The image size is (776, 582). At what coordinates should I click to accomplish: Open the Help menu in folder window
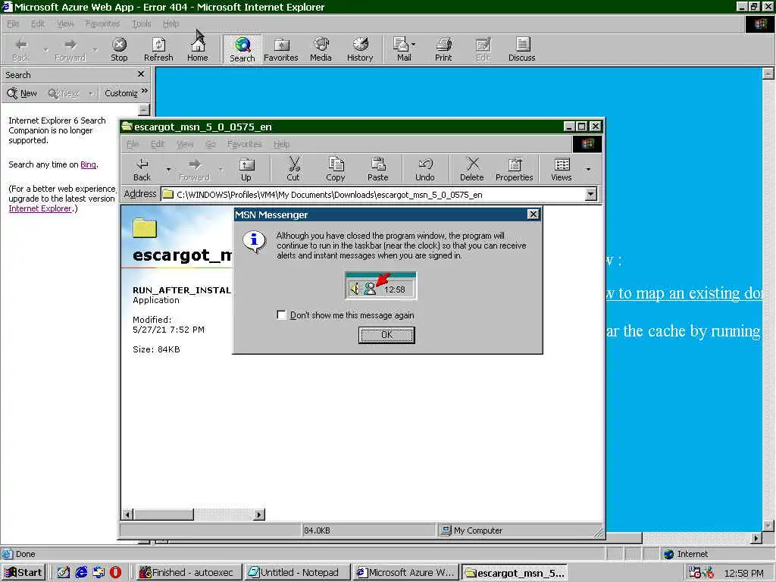(x=281, y=144)
